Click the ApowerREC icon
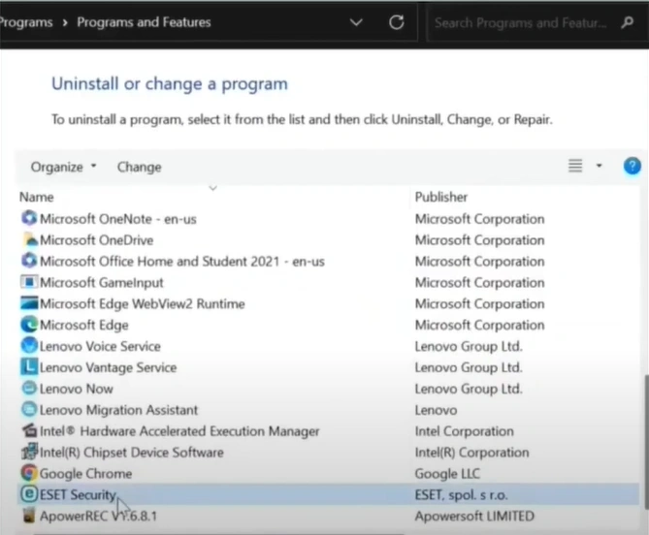The height and width of the screenshot is (535, 649). pyautogui.click(x=29, y=516)
